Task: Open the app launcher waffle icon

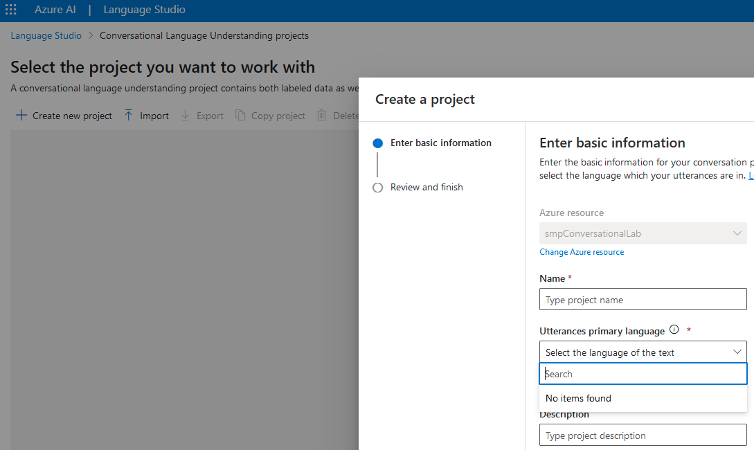Action: click(10, 10)
